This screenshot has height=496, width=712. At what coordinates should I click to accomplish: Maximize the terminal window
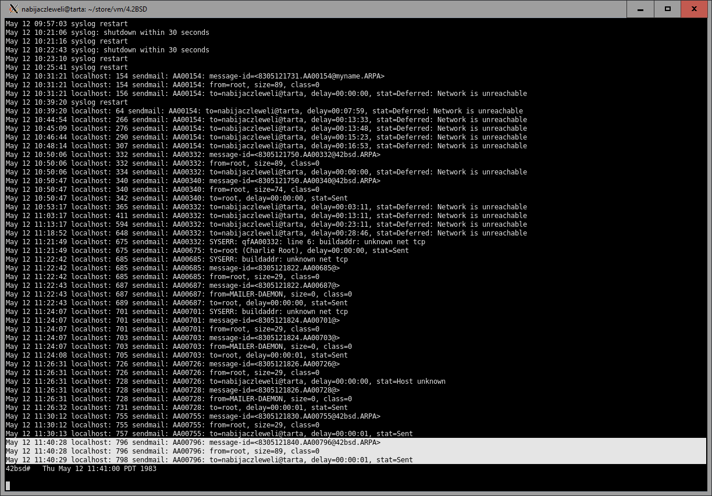pyautogui.click(x=668, y=9)
